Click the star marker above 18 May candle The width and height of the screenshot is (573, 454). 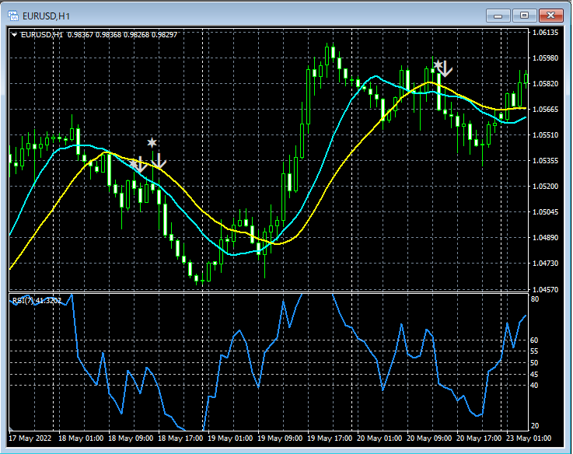click(152, 142)
